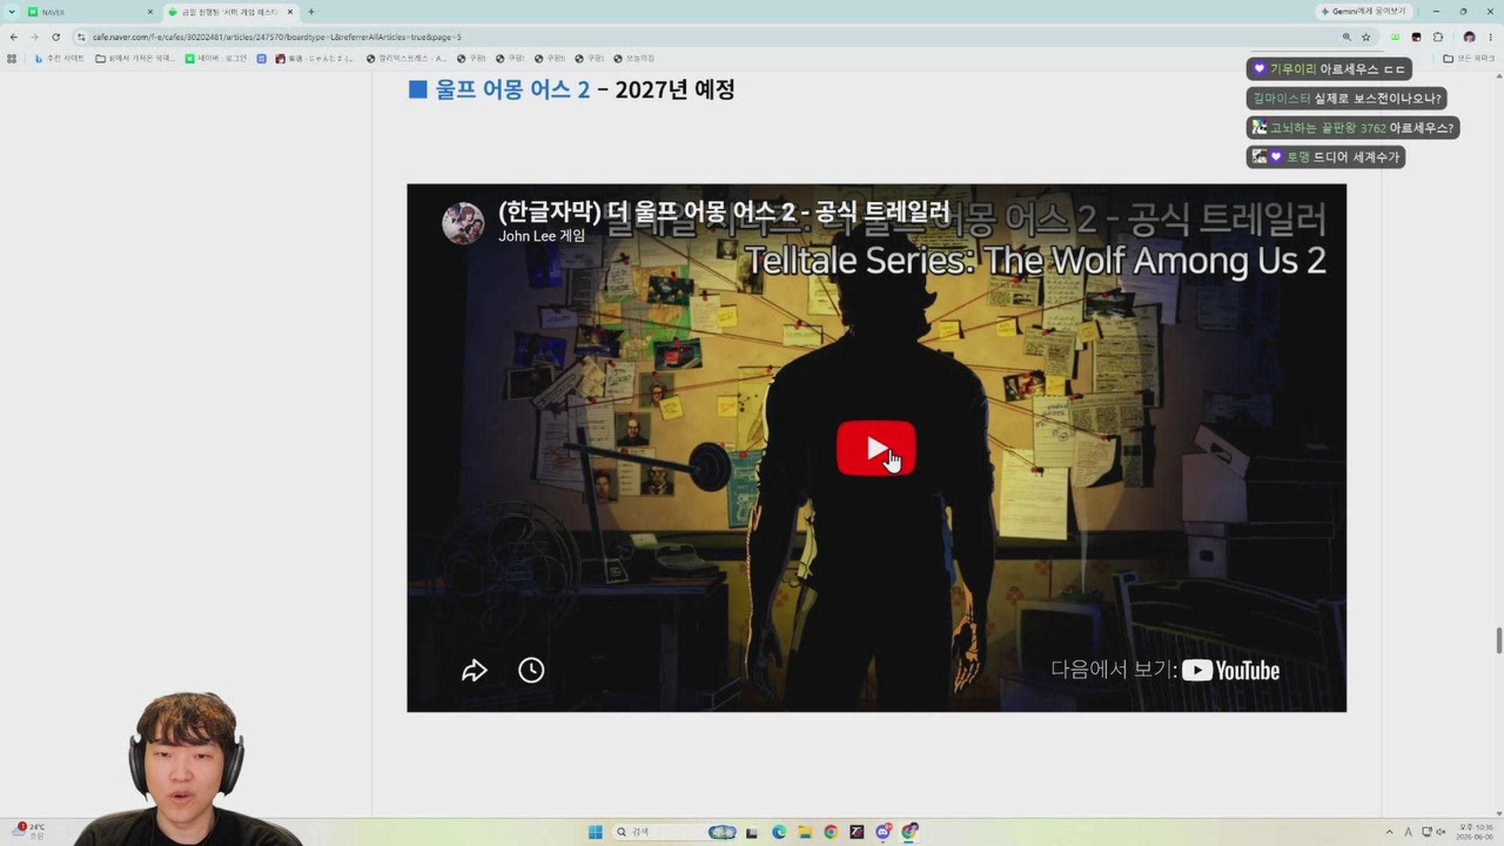Open the page zoom magnifier icon
The width and height of the screenshot is (1504, 846).
pyautogui.click(x=1347, y=37)
